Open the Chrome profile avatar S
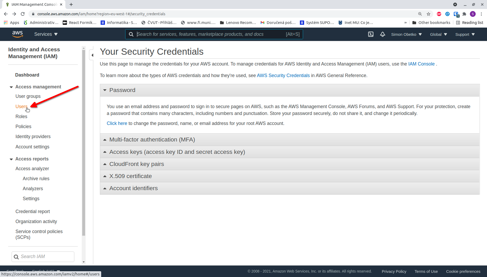Screen dimensions: 487x277 tap(473, 14)
